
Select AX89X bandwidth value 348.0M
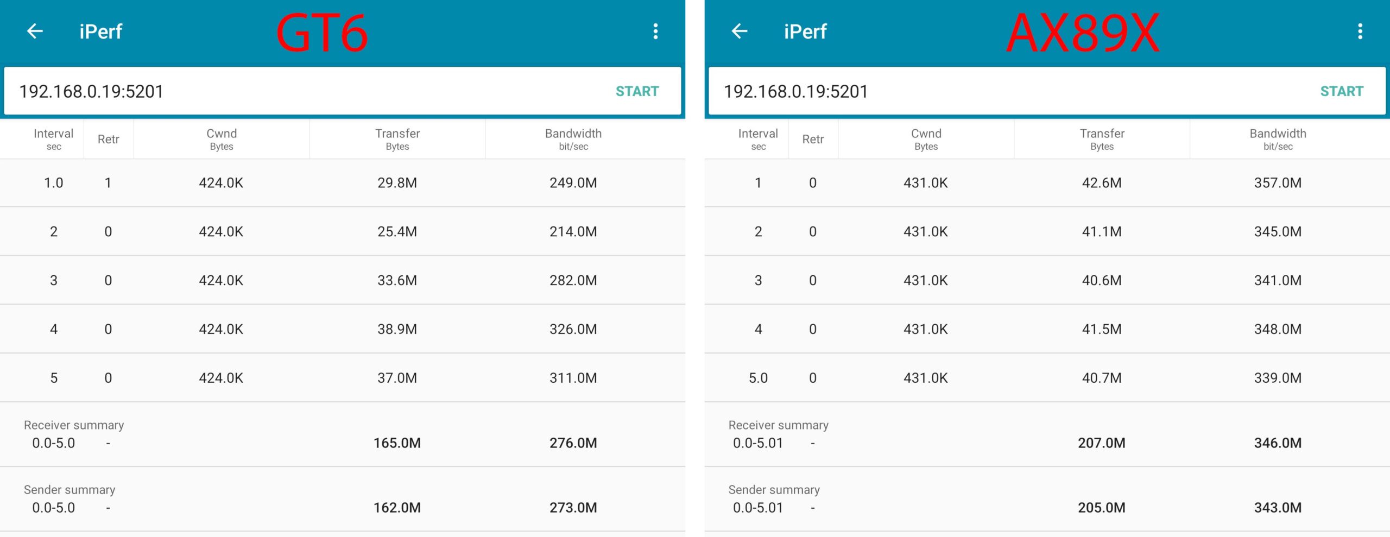click(x=1278, y=329)
